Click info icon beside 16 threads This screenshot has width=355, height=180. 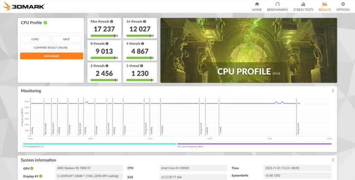tap(145, 21)
